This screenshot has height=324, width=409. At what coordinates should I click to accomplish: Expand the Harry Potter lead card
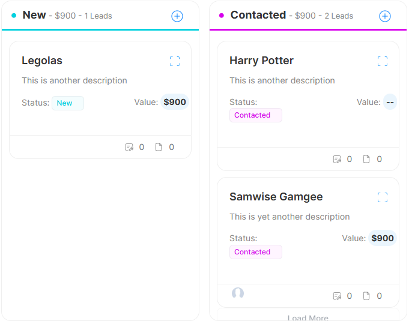[383, 61]
